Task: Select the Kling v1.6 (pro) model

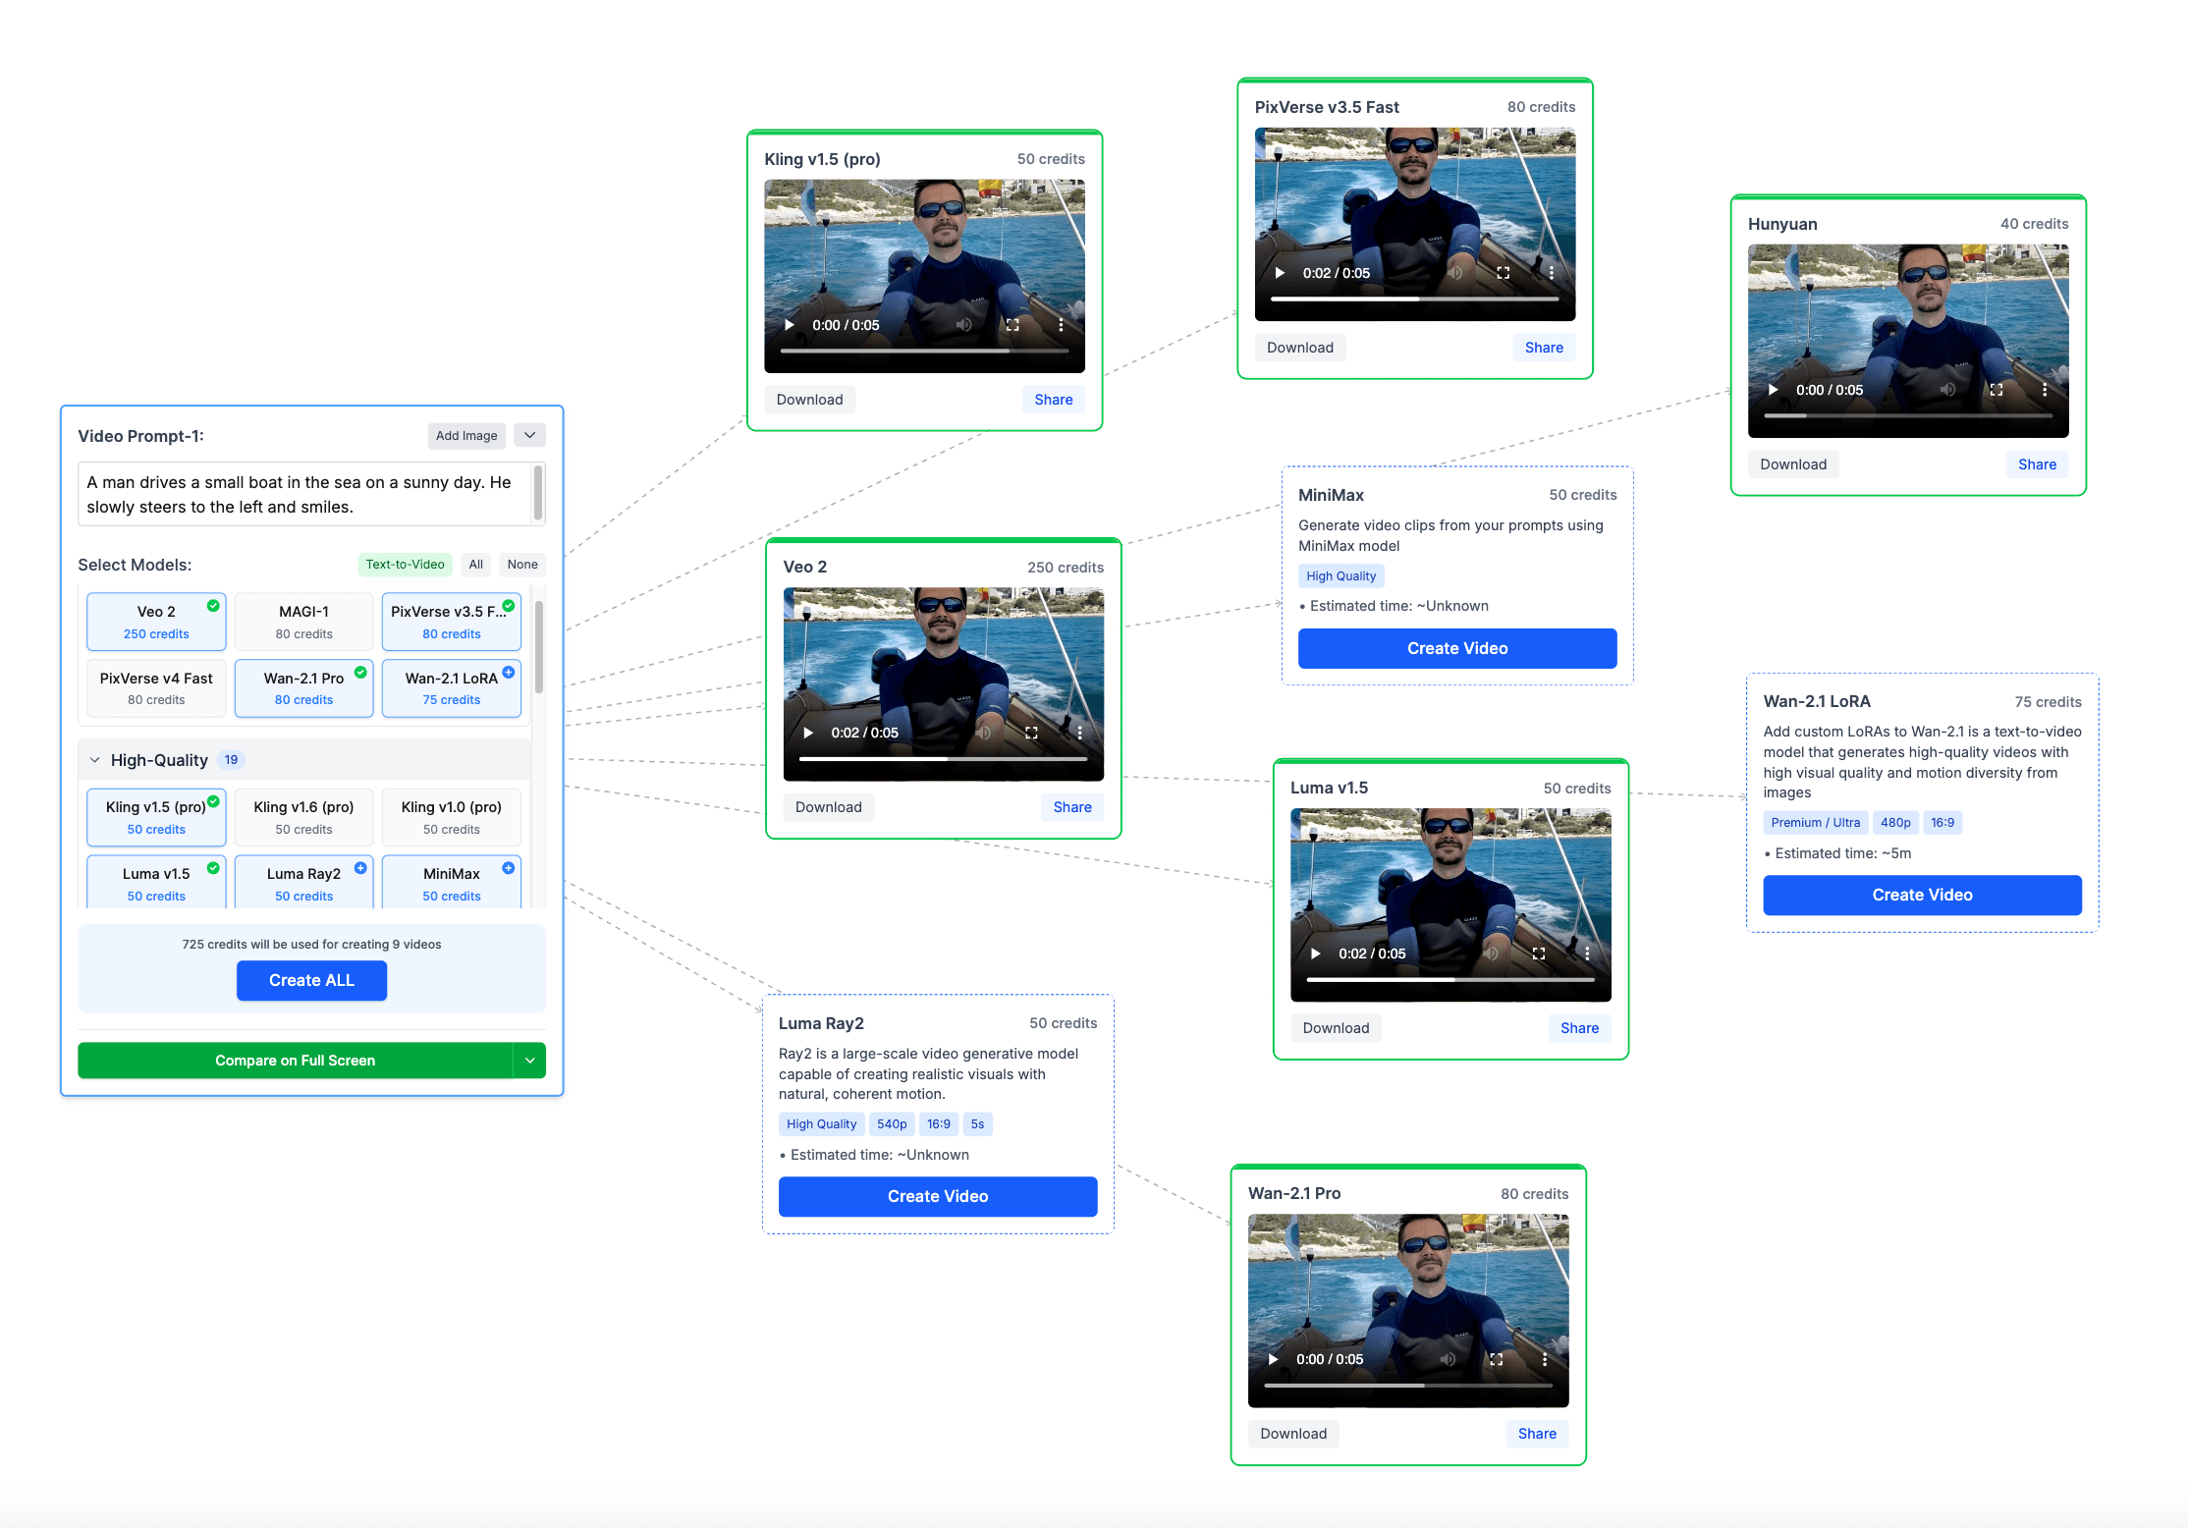Action: point(303,817)
